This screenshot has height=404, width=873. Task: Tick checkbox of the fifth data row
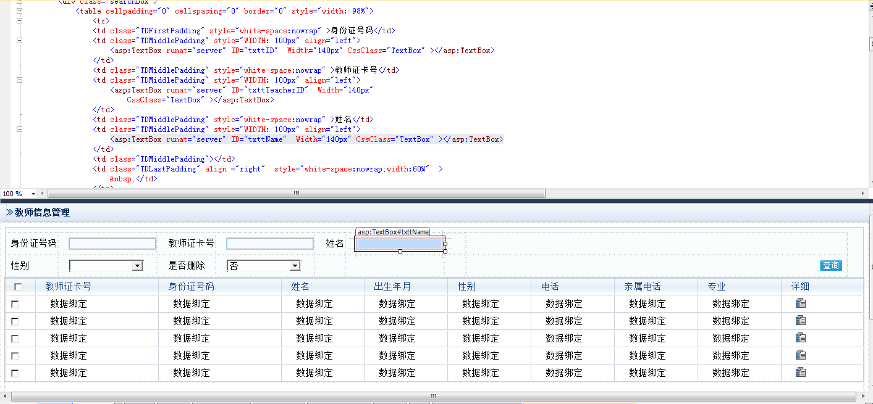(15, 373)
